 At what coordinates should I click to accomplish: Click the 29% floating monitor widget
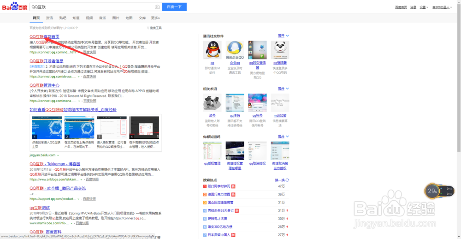tap(439, 191)
